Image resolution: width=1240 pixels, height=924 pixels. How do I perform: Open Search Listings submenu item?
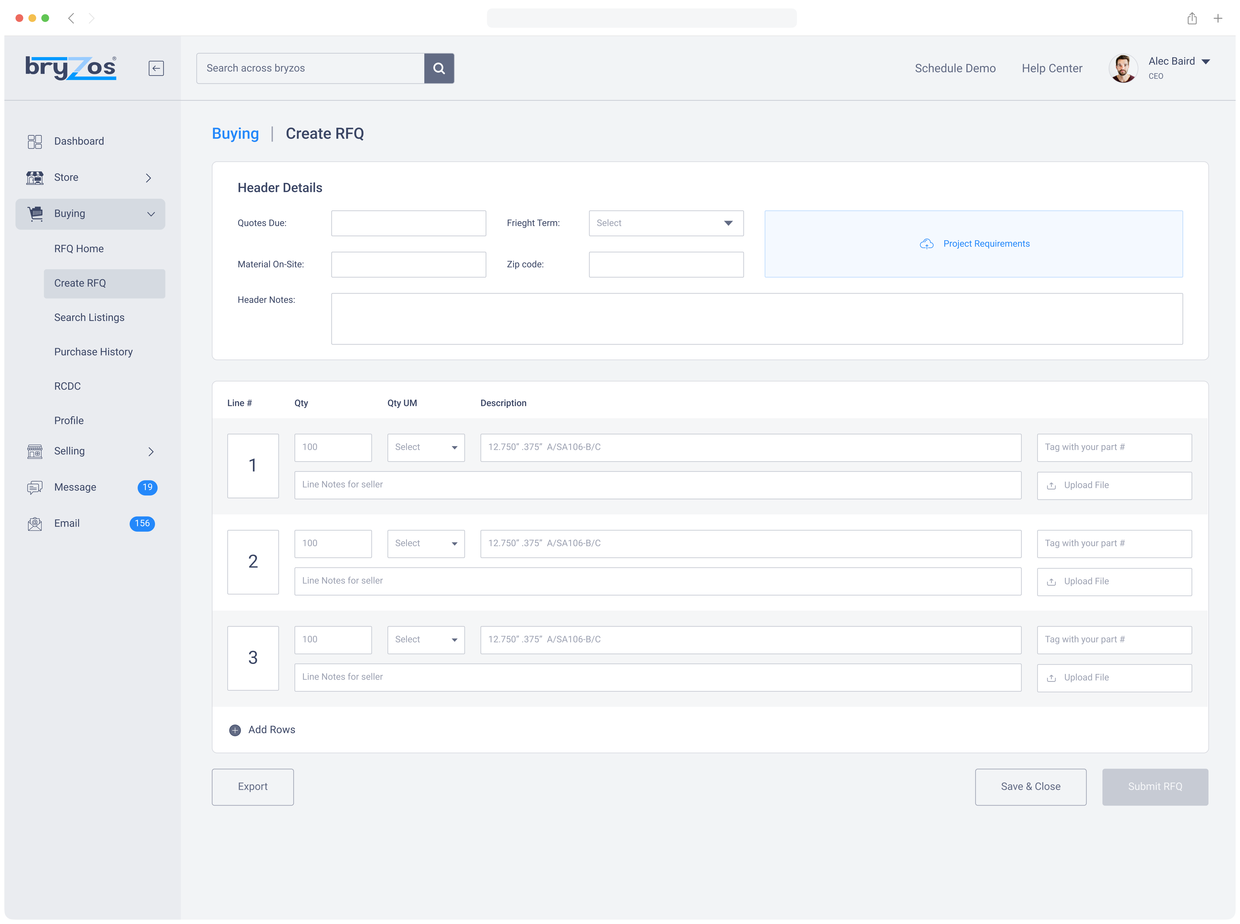click(89, 318)
